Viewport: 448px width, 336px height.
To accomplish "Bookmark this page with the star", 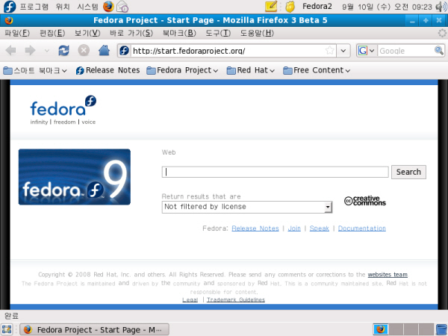I will [x=330, y=51].
